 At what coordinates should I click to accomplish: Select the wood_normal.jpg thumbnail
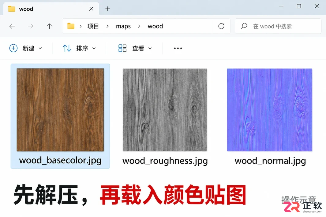[x=270, y=110]
